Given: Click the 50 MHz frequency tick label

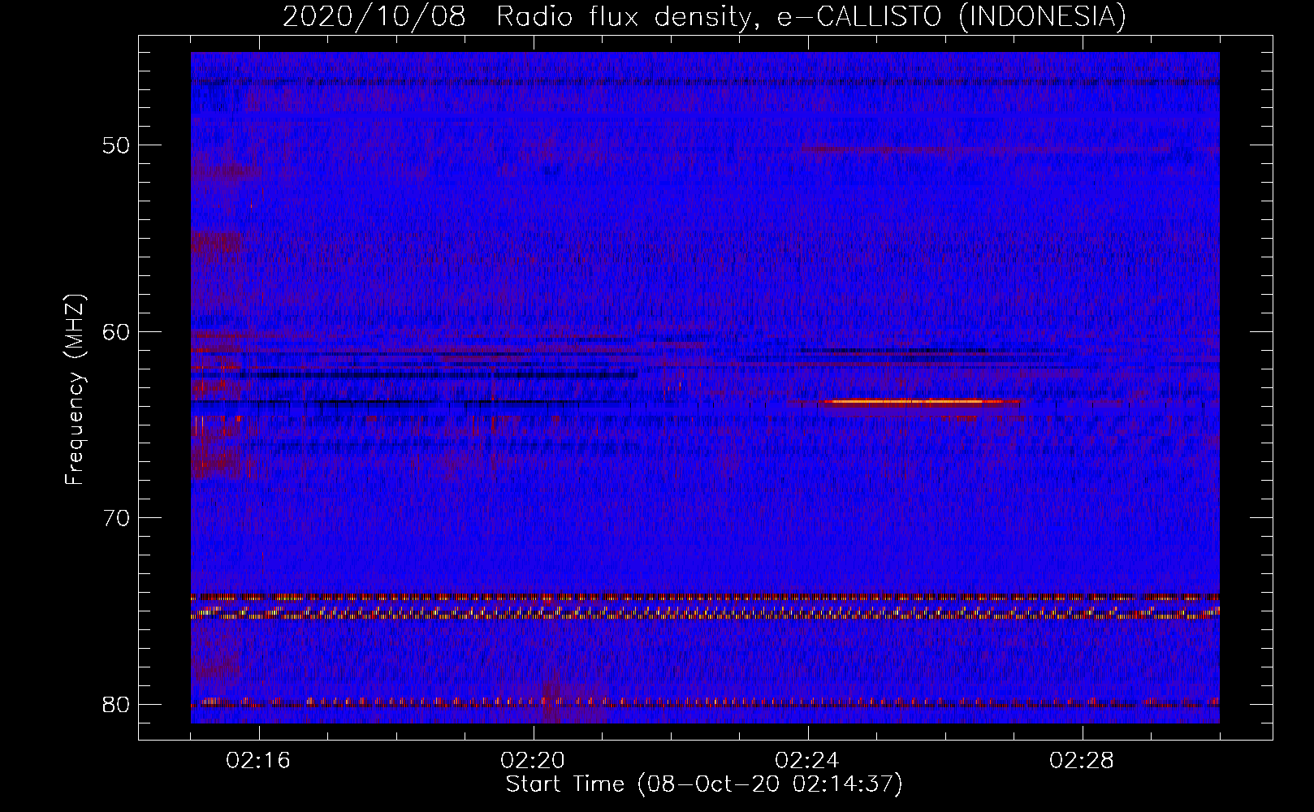Looking at the screenshot, I should coord(117,145).
